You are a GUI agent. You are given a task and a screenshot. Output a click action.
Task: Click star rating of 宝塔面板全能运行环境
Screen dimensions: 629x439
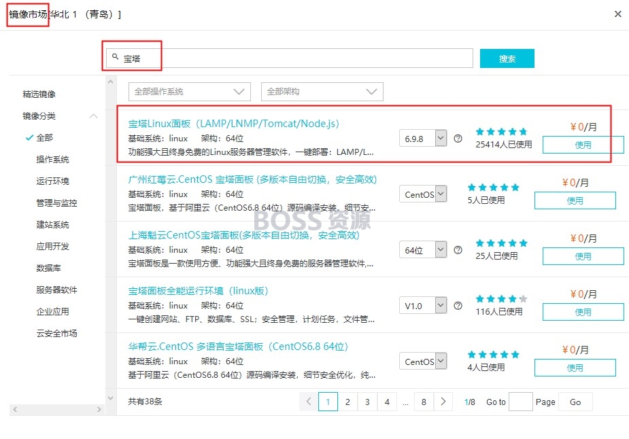(x=501, y=299)
